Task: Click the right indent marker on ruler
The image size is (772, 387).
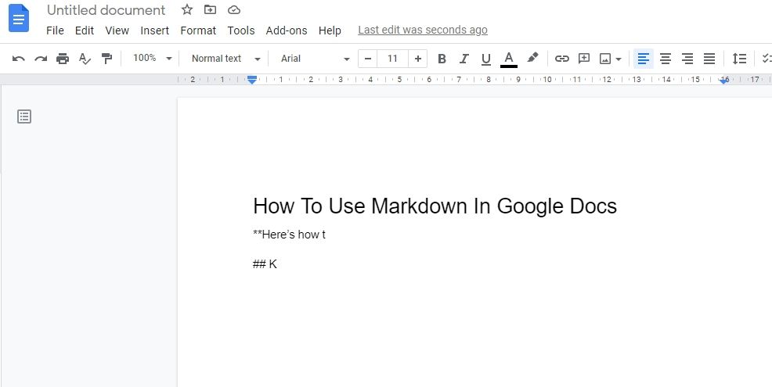Action: 723,81
